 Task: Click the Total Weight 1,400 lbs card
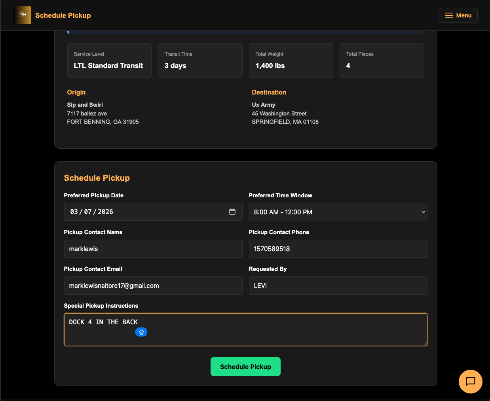point(291,61)
